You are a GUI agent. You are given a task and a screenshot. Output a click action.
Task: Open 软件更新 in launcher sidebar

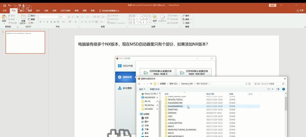125,88
